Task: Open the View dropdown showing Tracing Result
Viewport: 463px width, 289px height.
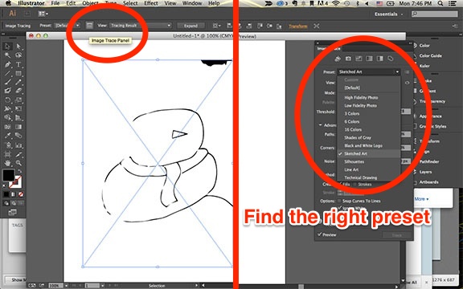Action: (140, 26)
